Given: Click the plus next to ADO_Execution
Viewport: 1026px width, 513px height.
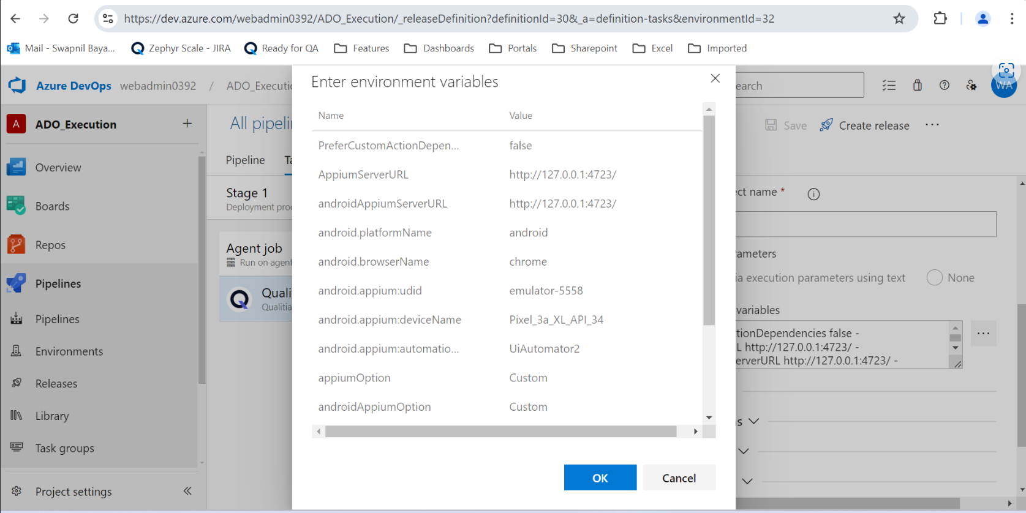Looking at the screenshot, I should tap(187, 124).
